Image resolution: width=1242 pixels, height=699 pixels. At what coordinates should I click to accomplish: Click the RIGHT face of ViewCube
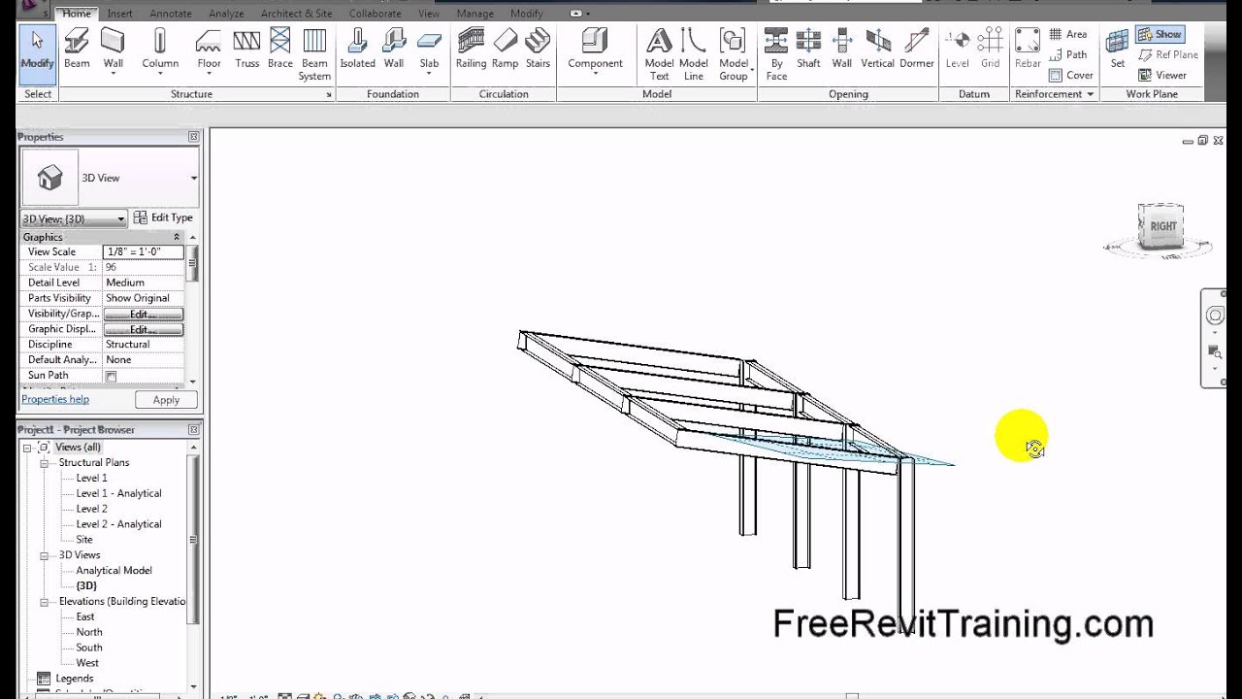pos(1162,226)
